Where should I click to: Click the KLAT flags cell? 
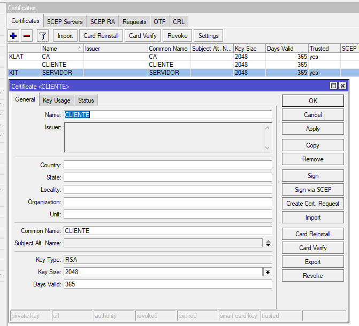(x=24, y=57)
